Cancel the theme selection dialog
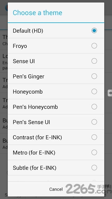The image size is (112, 199). click(x=56, y=189)
